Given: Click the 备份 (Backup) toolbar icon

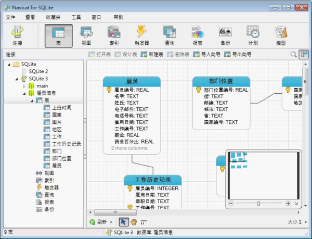Looking at the screenshot, I should [225, 35].
